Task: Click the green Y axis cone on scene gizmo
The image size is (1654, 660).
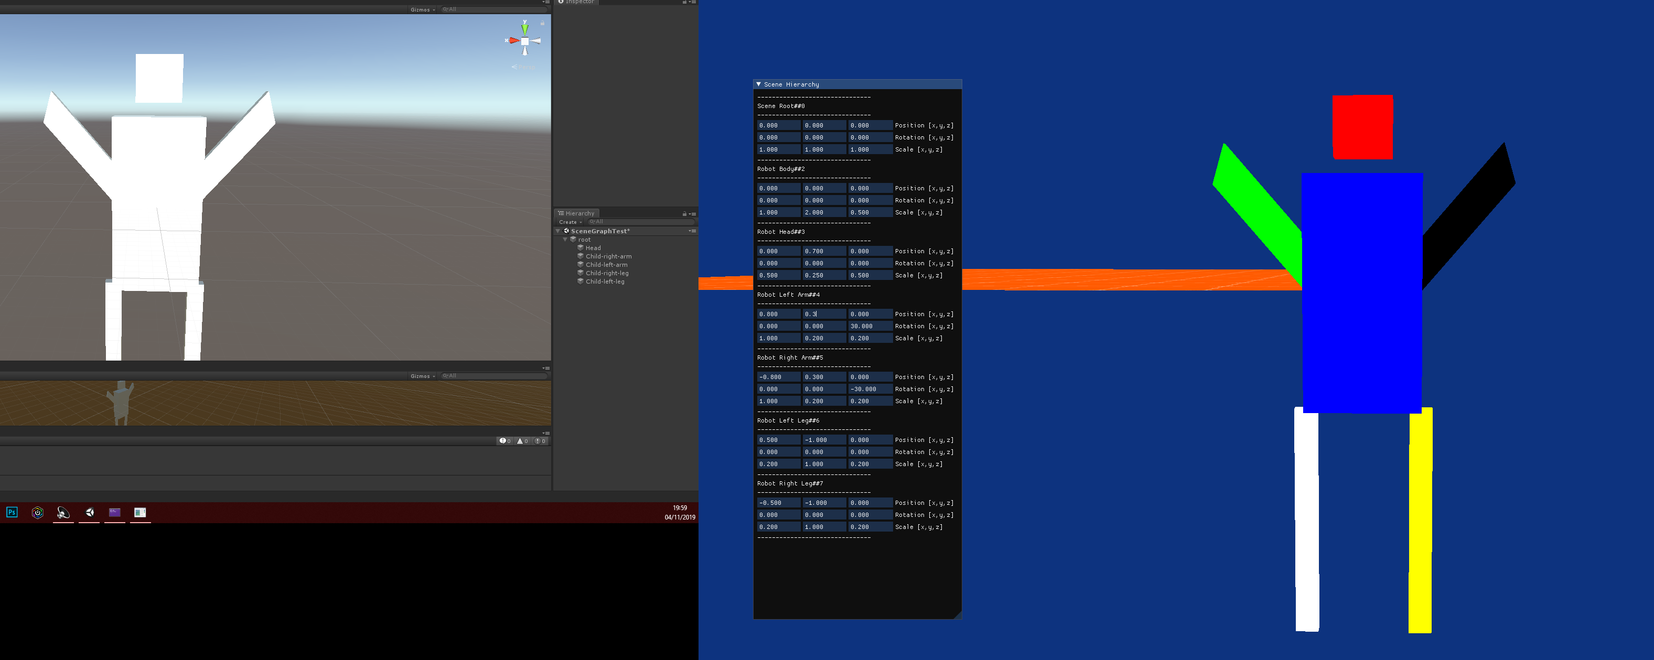Action: click(524, 28)
